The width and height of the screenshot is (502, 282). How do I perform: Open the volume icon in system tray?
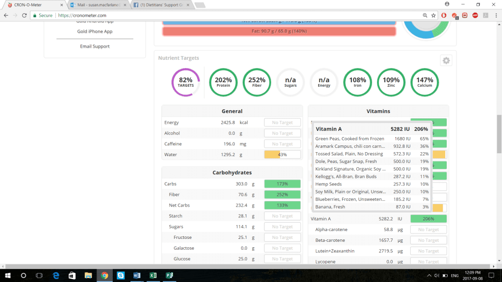coord(437,276)
